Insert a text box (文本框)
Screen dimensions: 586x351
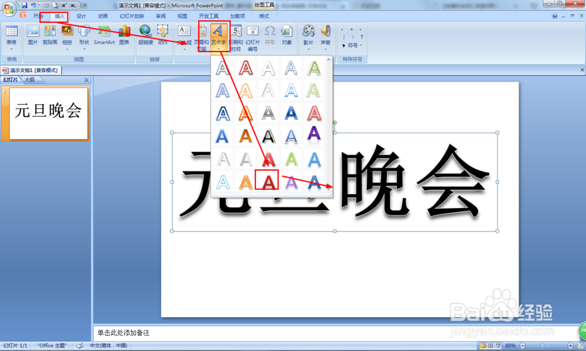coord(184,38)
